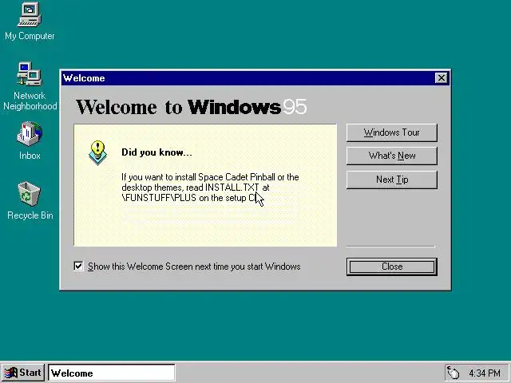Click the system tray icon beside the clock
511x383 pixels.
[x=454, y=373]
